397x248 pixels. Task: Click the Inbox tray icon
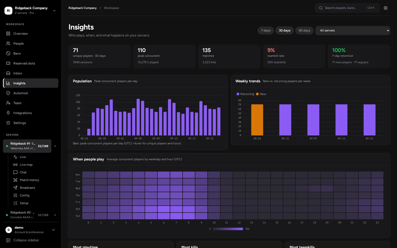[8, 73]
